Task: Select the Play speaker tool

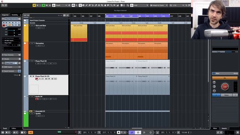Action: point(114,5)
